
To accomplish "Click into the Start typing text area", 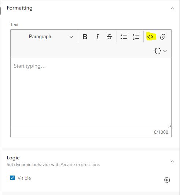I will [91, 93].
